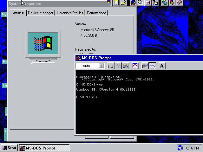Viewport: 203px width, 152px height.
Task: Expand the Auto font size dropdown arrow
Action: click(101, 66)
